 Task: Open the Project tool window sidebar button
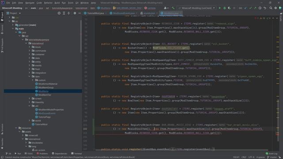pos(2,17)
